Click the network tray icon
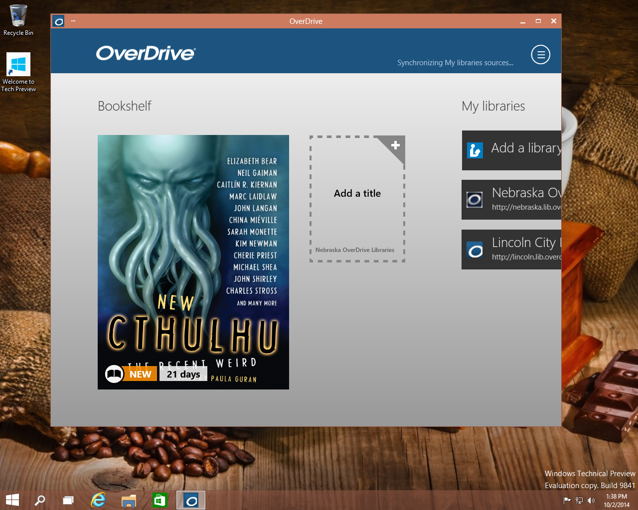Image resolution: width=638 pixels, height=510 pixels. click(579, 501)
